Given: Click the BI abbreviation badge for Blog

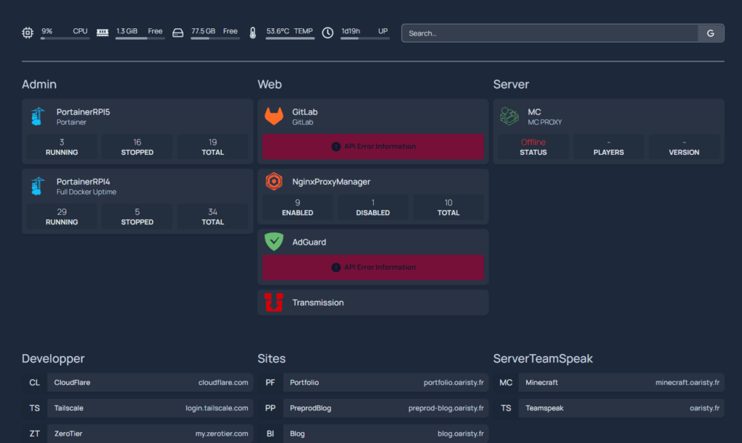Looking at the screenshot, I should (270, 434).
